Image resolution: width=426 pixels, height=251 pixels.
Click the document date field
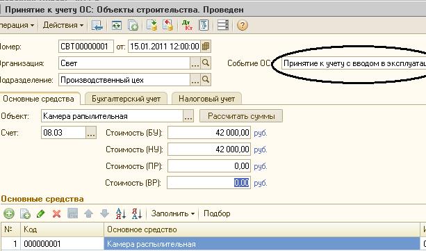(165, 46)
